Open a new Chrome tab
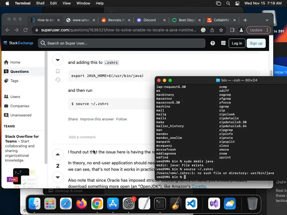Viewport: 287px width, 215px height. pyautogui.click(x=245, y=20)
